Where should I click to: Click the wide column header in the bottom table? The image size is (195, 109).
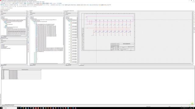pos(25,70)
